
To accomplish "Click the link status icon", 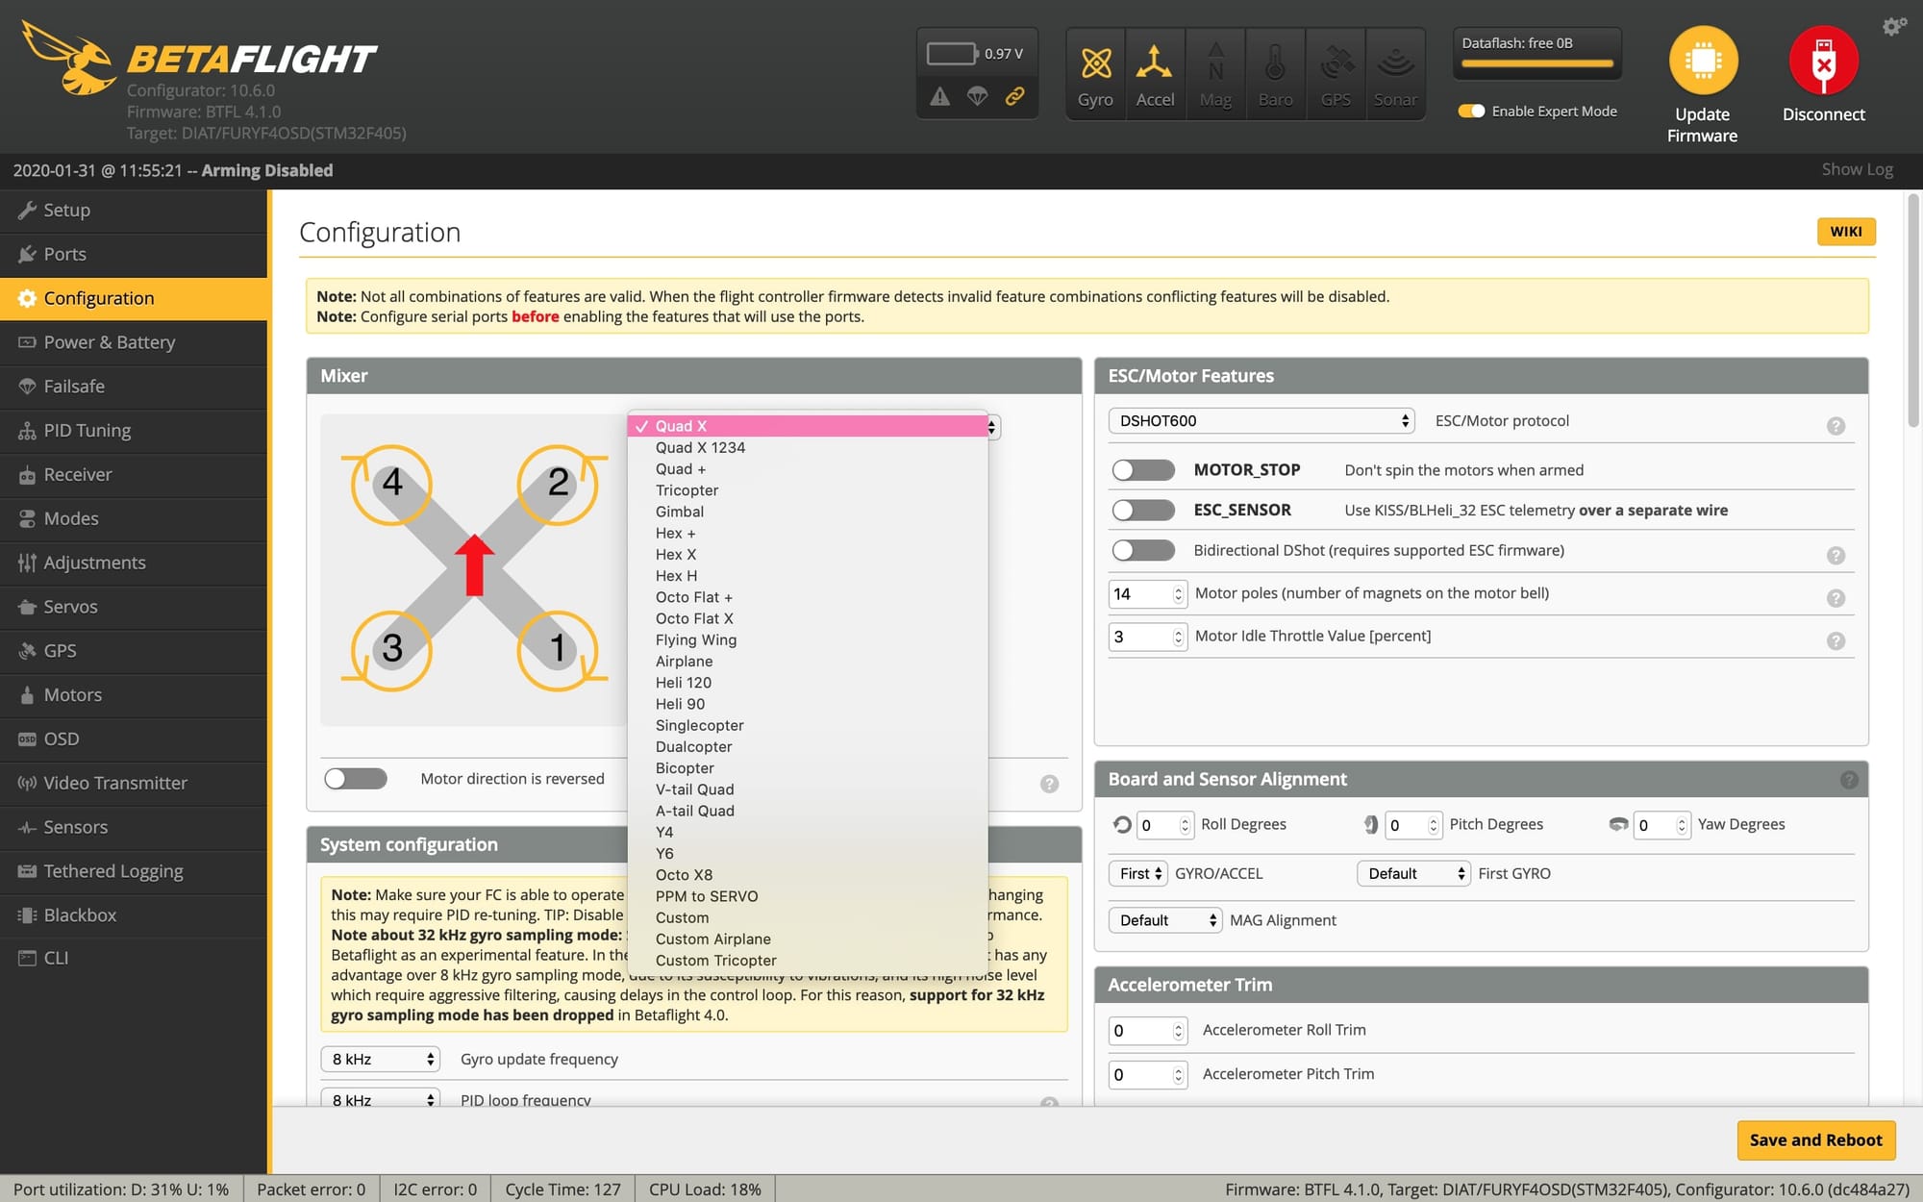I will tap(1014, 96).
